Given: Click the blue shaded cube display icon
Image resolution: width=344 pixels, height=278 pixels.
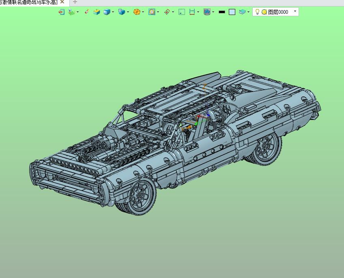Looking at the screenshot, I should (x=107, y=12).
